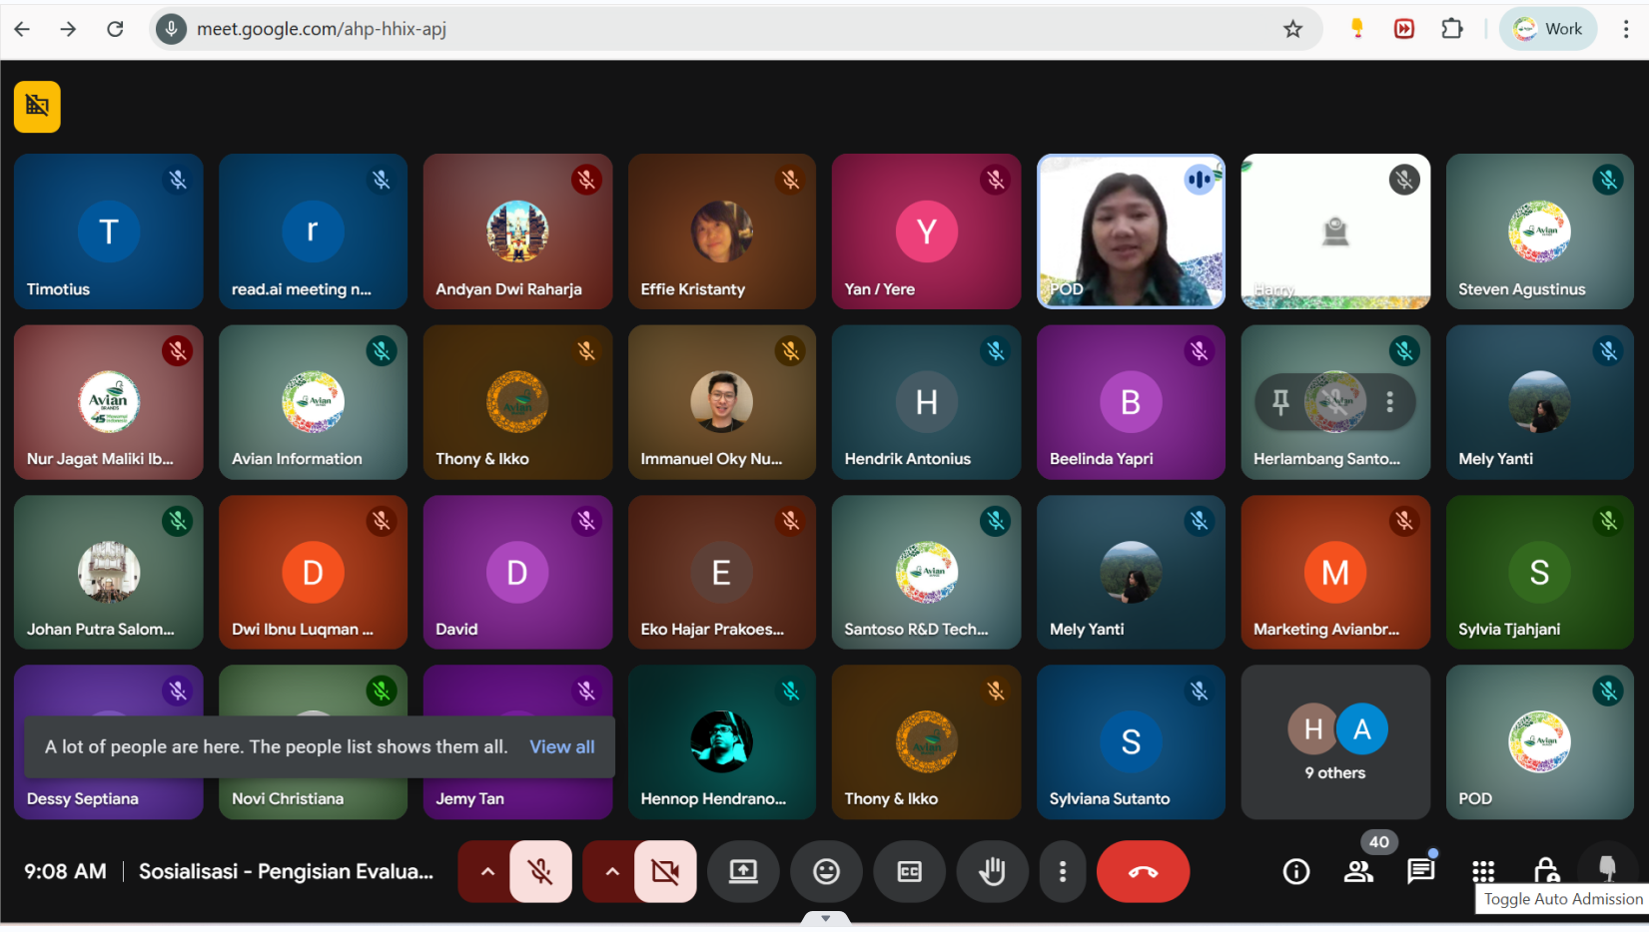Open the meeting details info icon
This screenshot has height=932, width=1649.
[x=1295, y=871]
